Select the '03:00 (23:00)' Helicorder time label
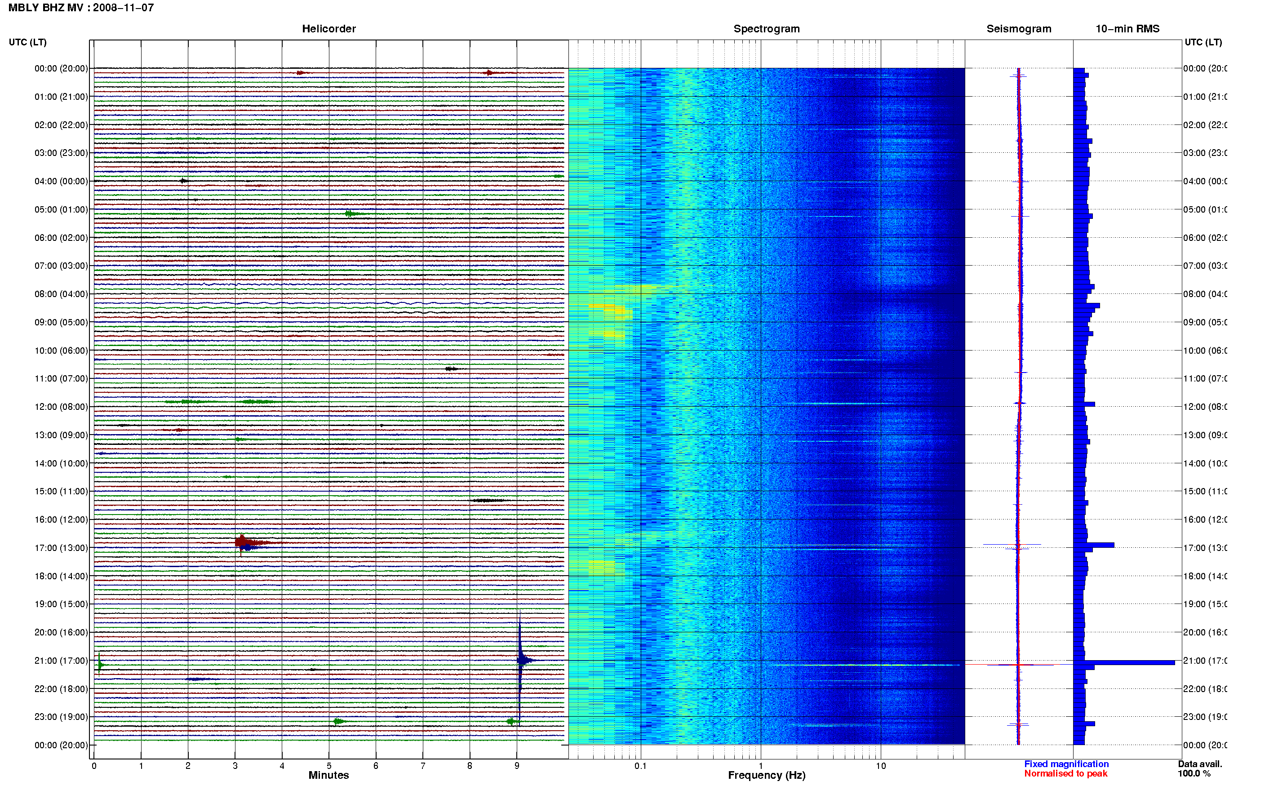The image size is (1278, 799). point(61,153)
